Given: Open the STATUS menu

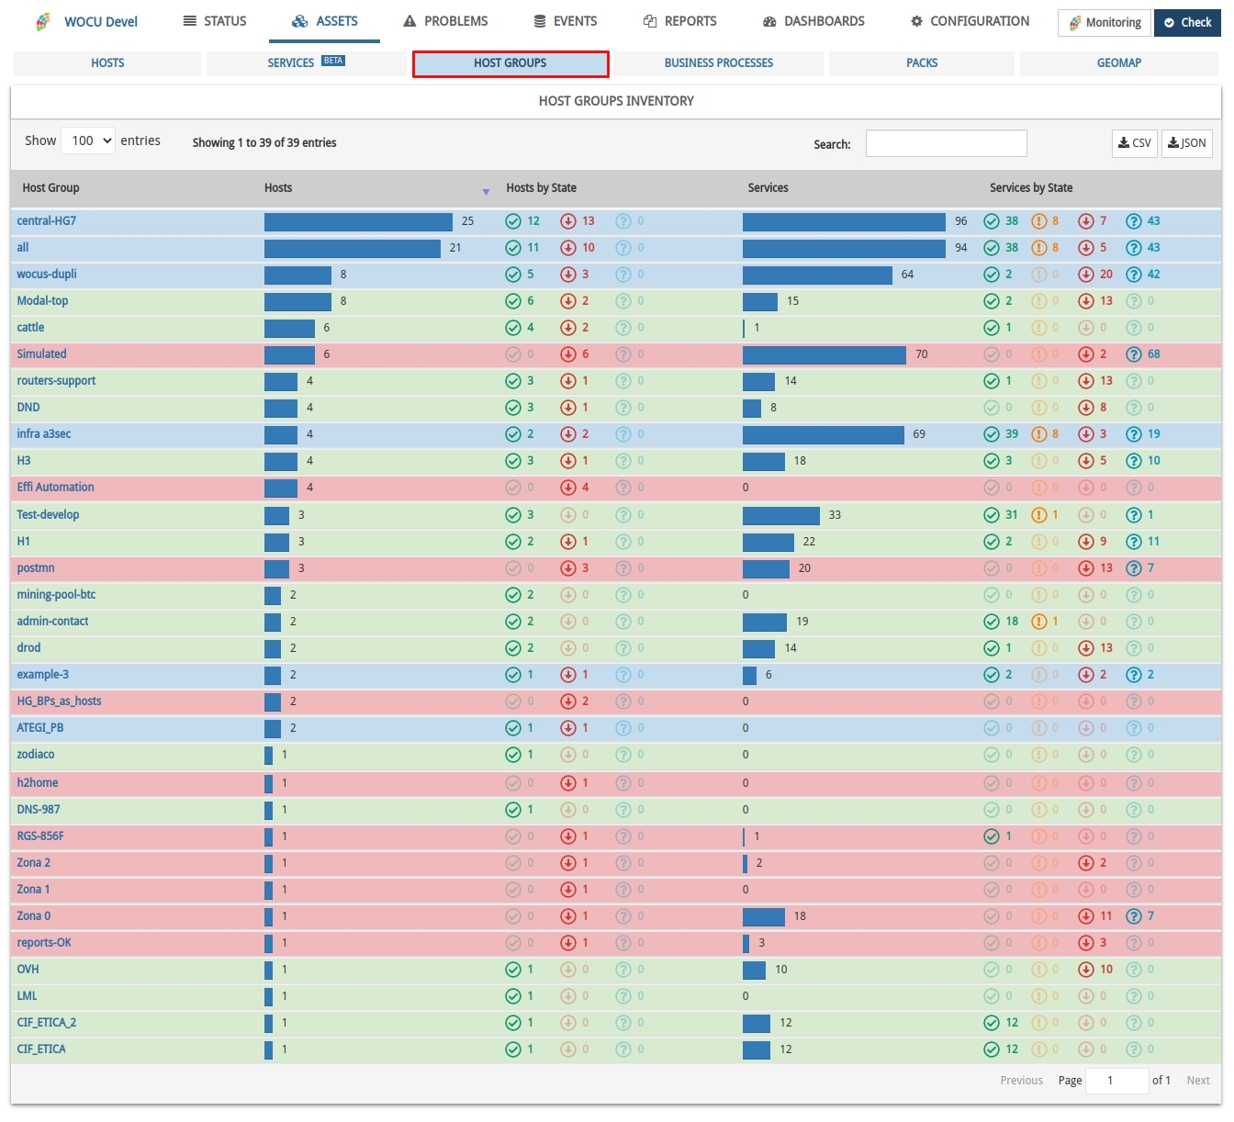Looking at the screenshot, I should pos(215,21).
